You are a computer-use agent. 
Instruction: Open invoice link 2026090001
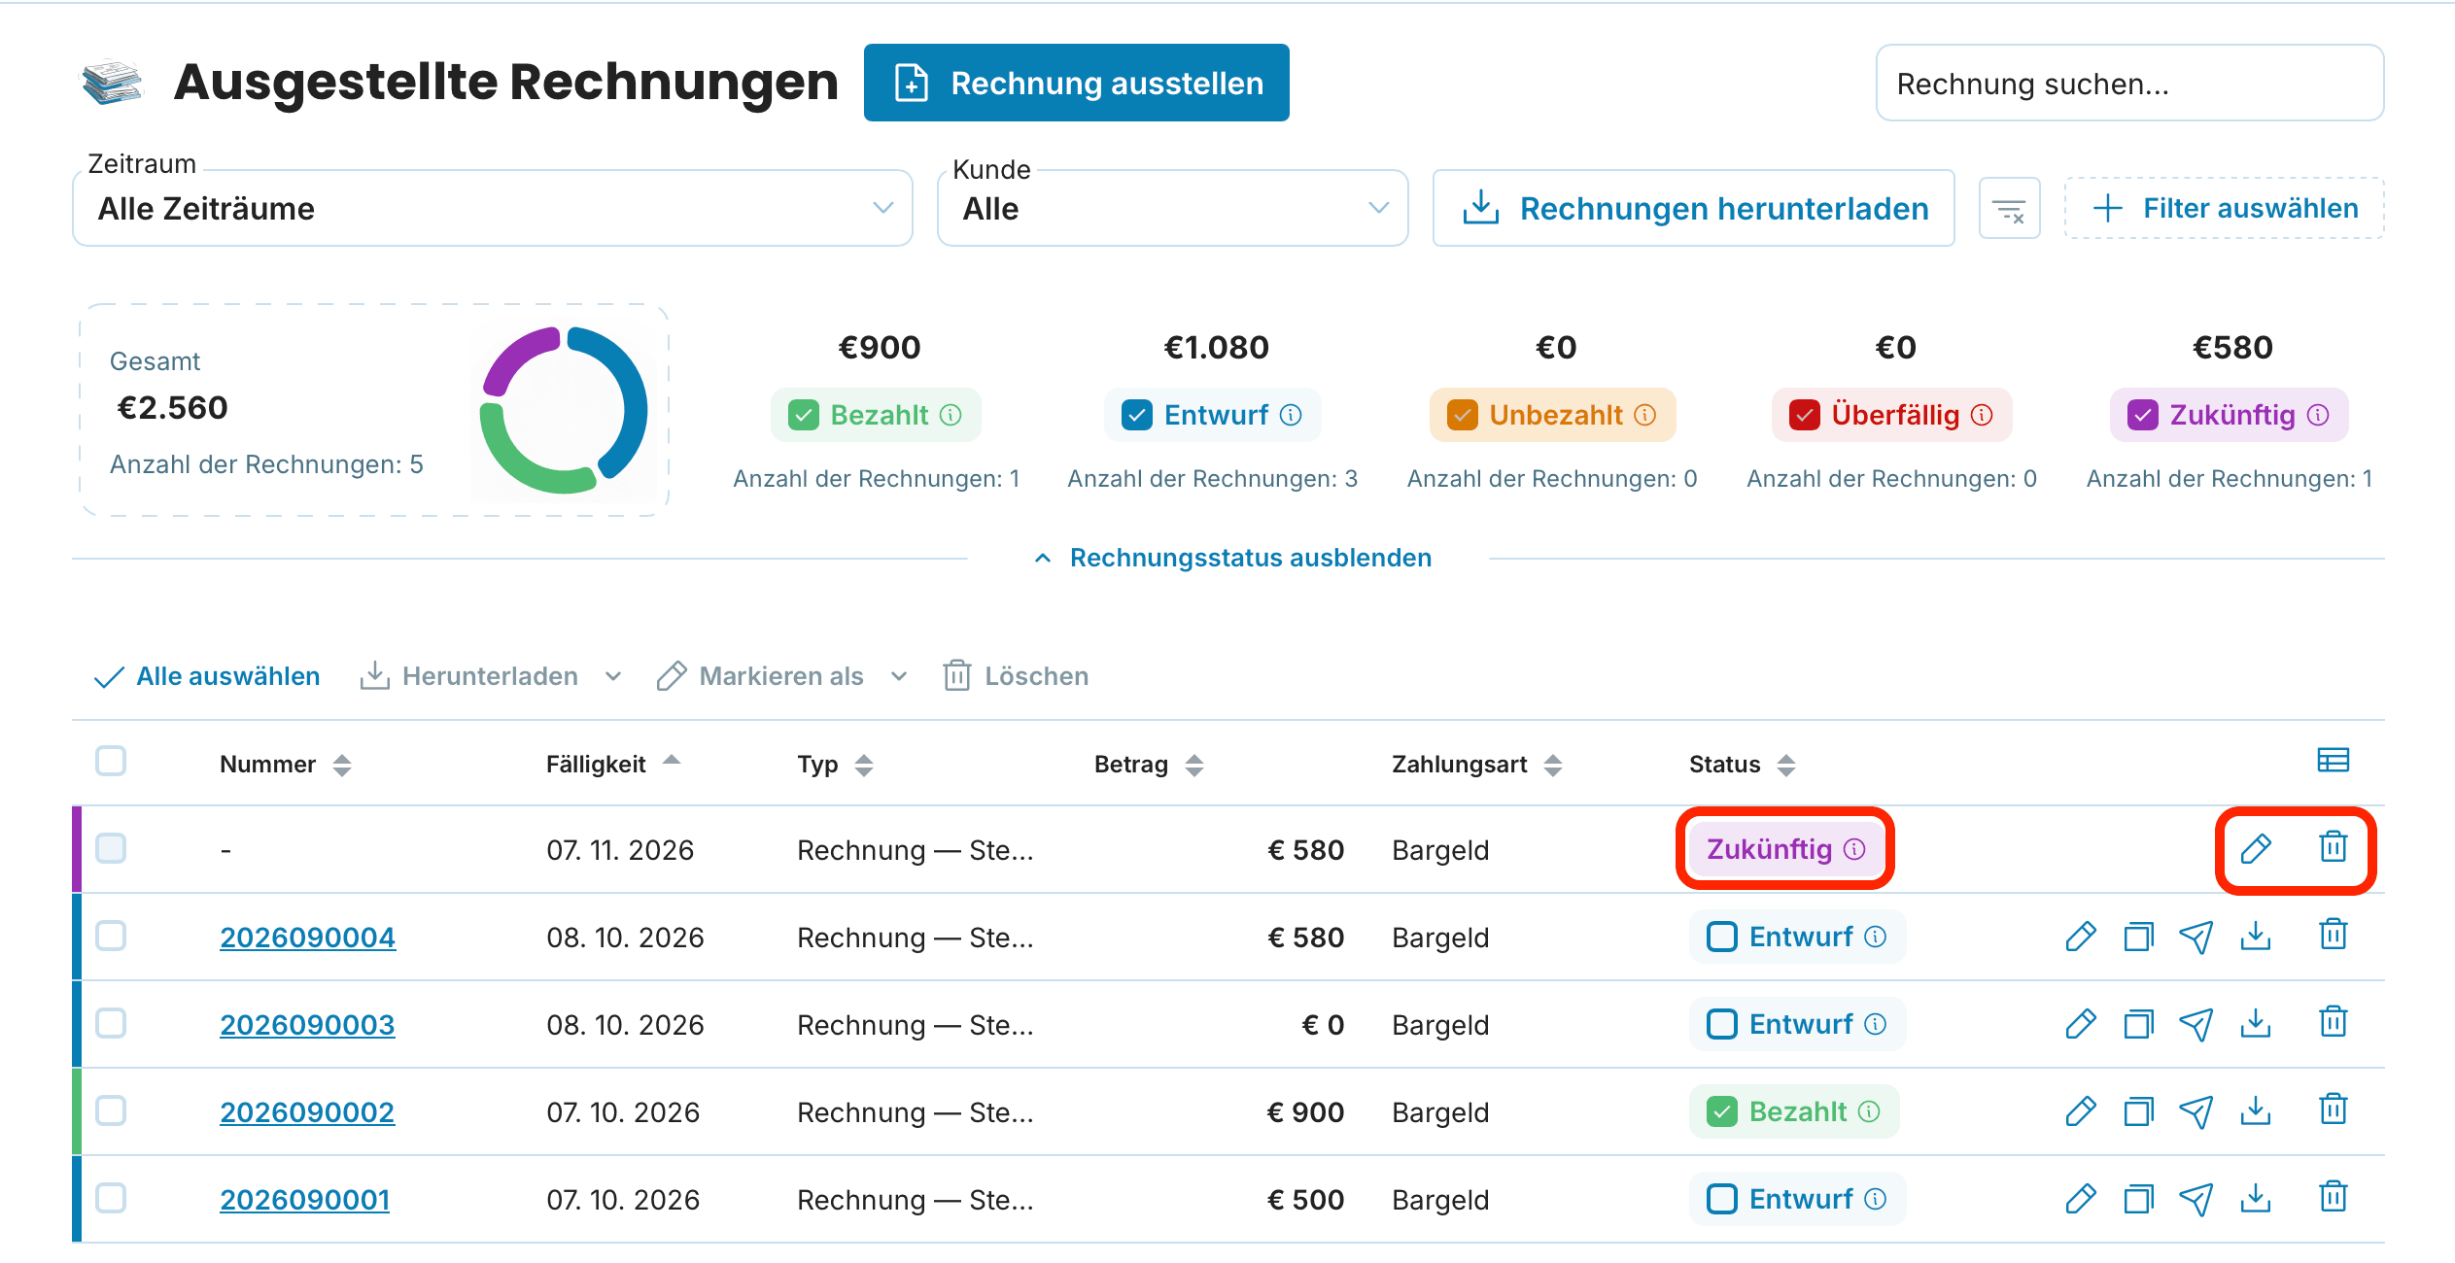304,1200
